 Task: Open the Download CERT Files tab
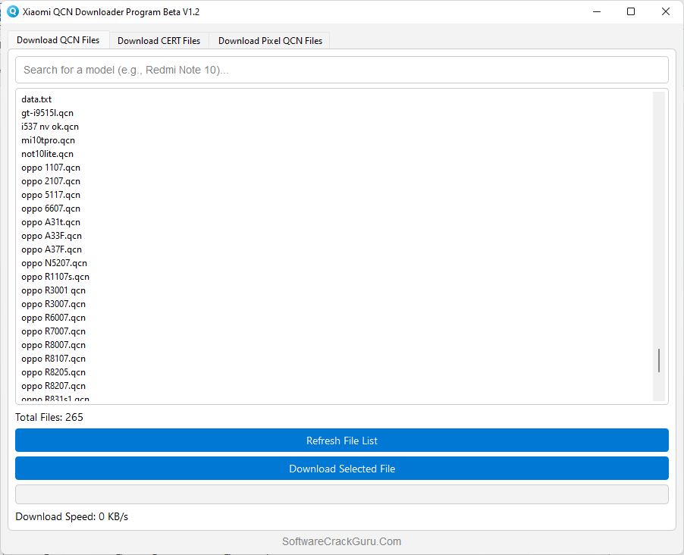pos(158,41)
